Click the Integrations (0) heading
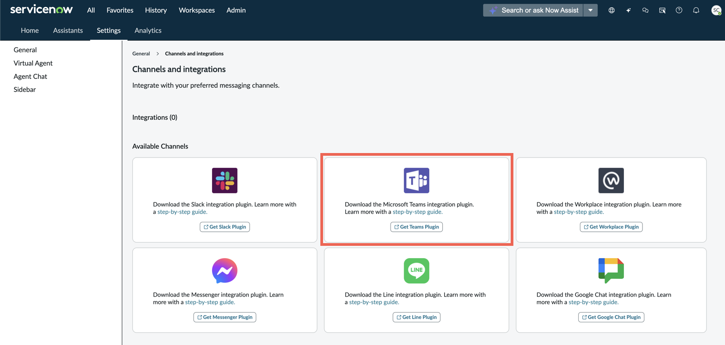 point(155,117)
